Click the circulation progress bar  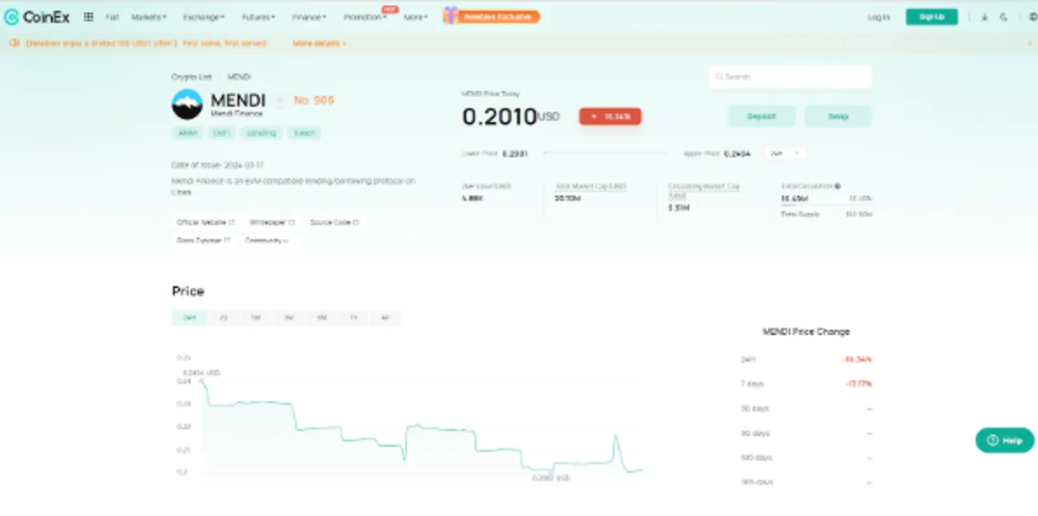coord(827,205)
